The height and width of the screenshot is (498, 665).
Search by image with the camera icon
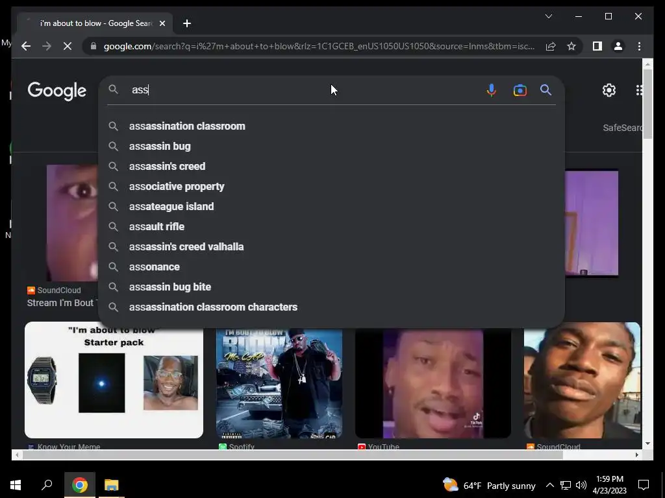coord(520,90)
